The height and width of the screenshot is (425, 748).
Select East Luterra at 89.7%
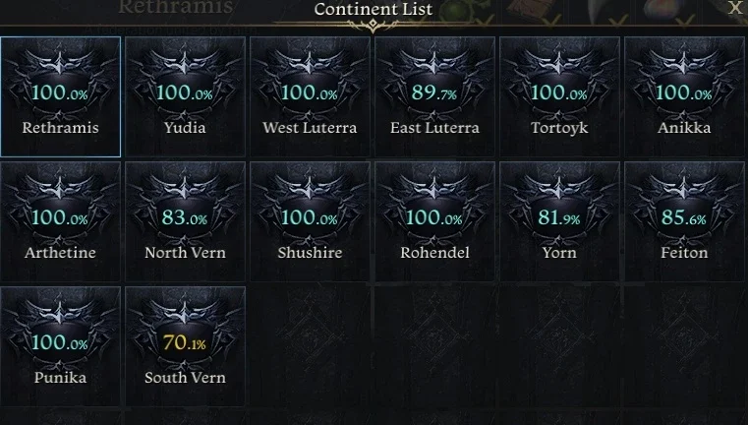coord(434,97)
